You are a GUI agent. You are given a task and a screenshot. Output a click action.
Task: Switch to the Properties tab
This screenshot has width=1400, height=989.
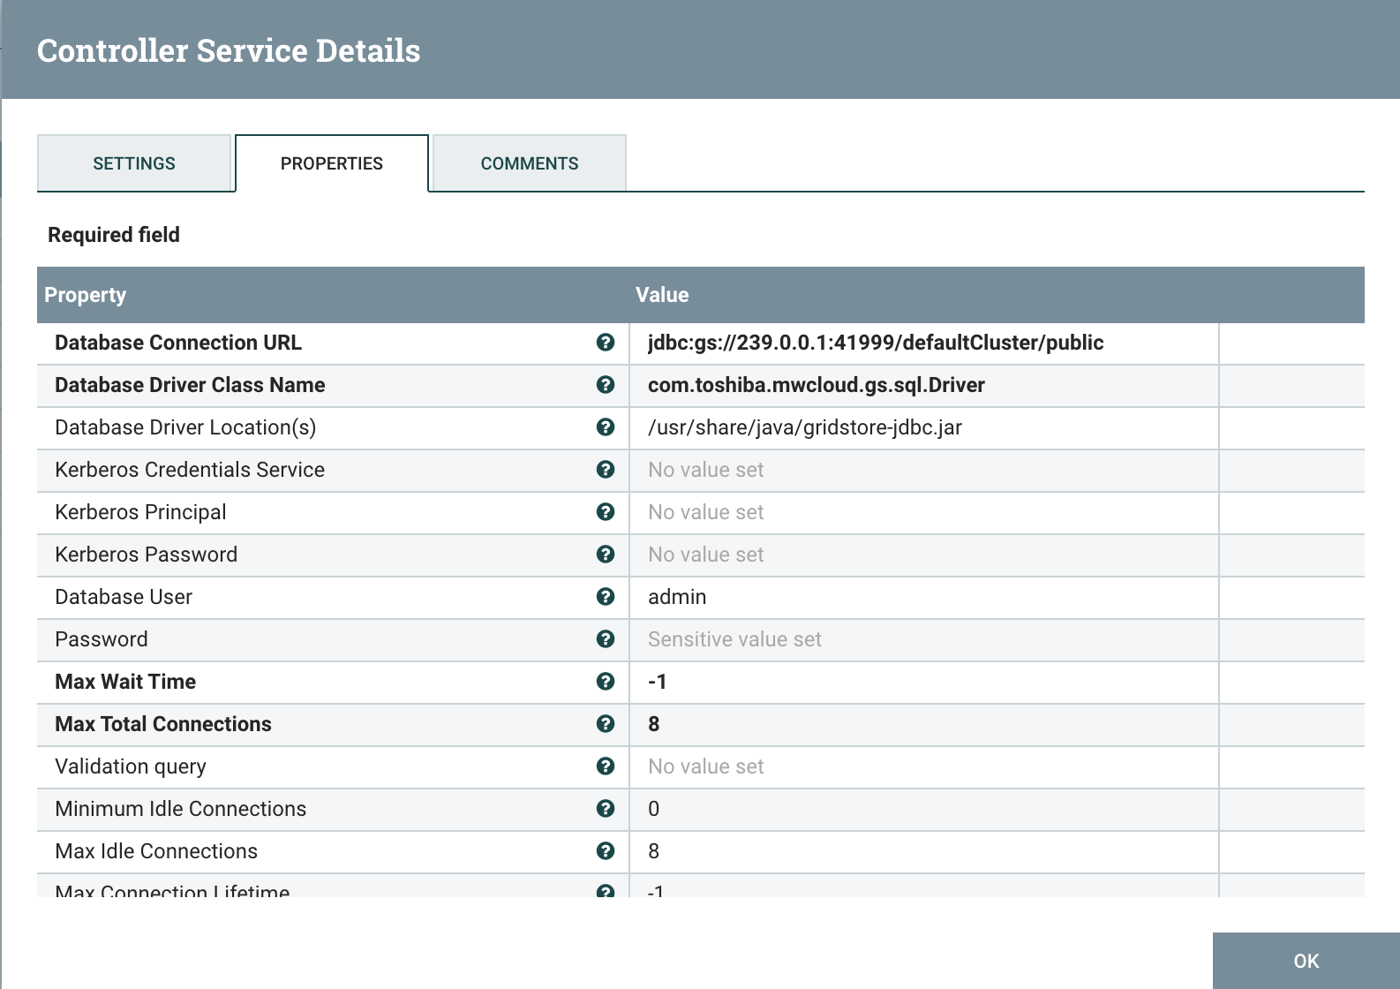click(x=332, y=163)
